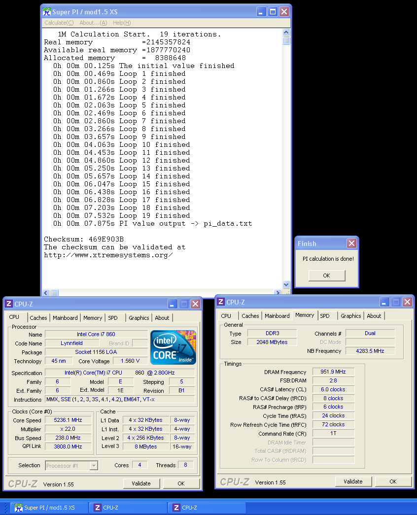Open About tab in right CPU-Z window
The width and height of the screenshot is (417, 515).
coord(374,316)
